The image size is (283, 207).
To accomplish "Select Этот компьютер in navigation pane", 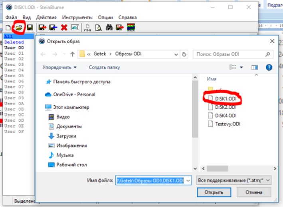I will (x=67, y=107).
